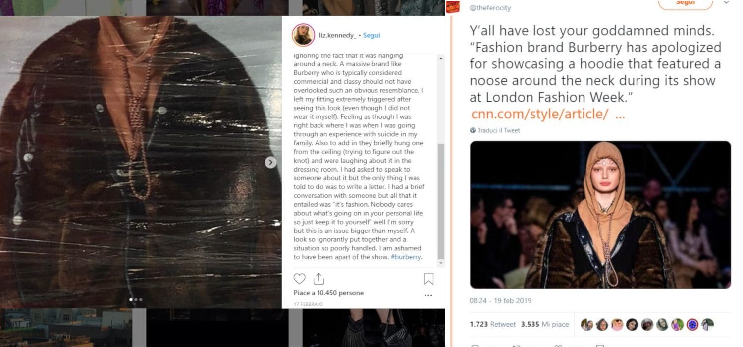Click the first liker avatar in the row
This screenshot has width=743, height=347.
click(x=587, y=325)
